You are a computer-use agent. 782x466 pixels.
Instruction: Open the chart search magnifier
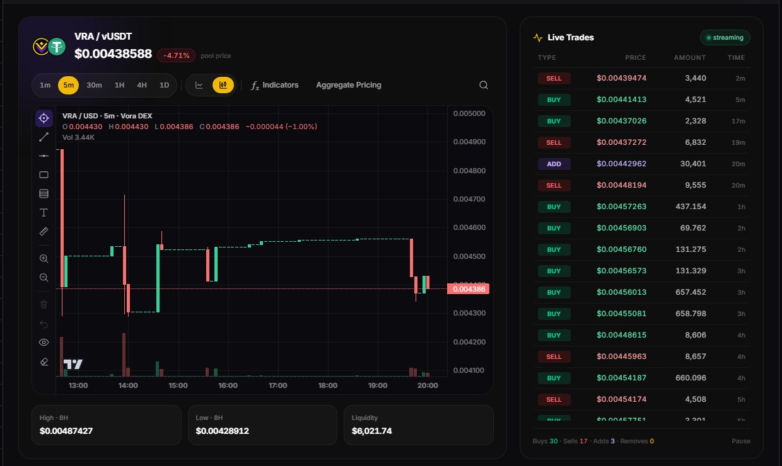point(484,85)
